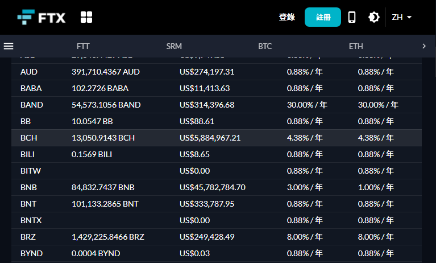Click value US$314,396.68
This screenshot has width=436, height=263.
point(207,105)
